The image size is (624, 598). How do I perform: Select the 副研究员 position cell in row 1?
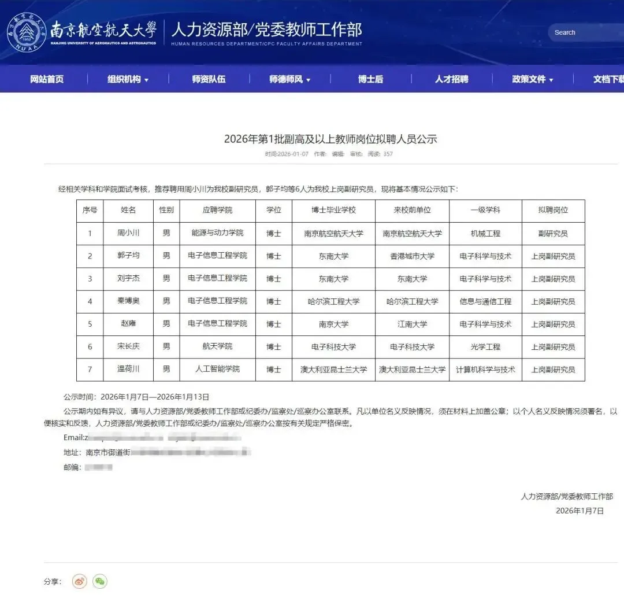[553, 234]
